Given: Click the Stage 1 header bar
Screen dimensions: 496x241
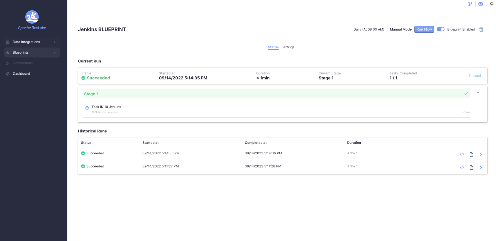Looking at the screenshot, I should point(277,94).
